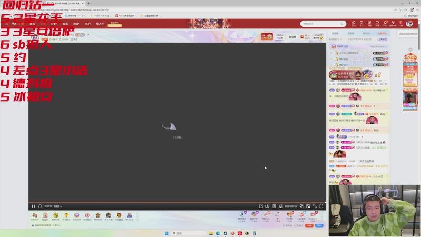Enter browser fullscreen with the last player icon
The width and height of the screenshot is (421, 237).
coord(322,206)
